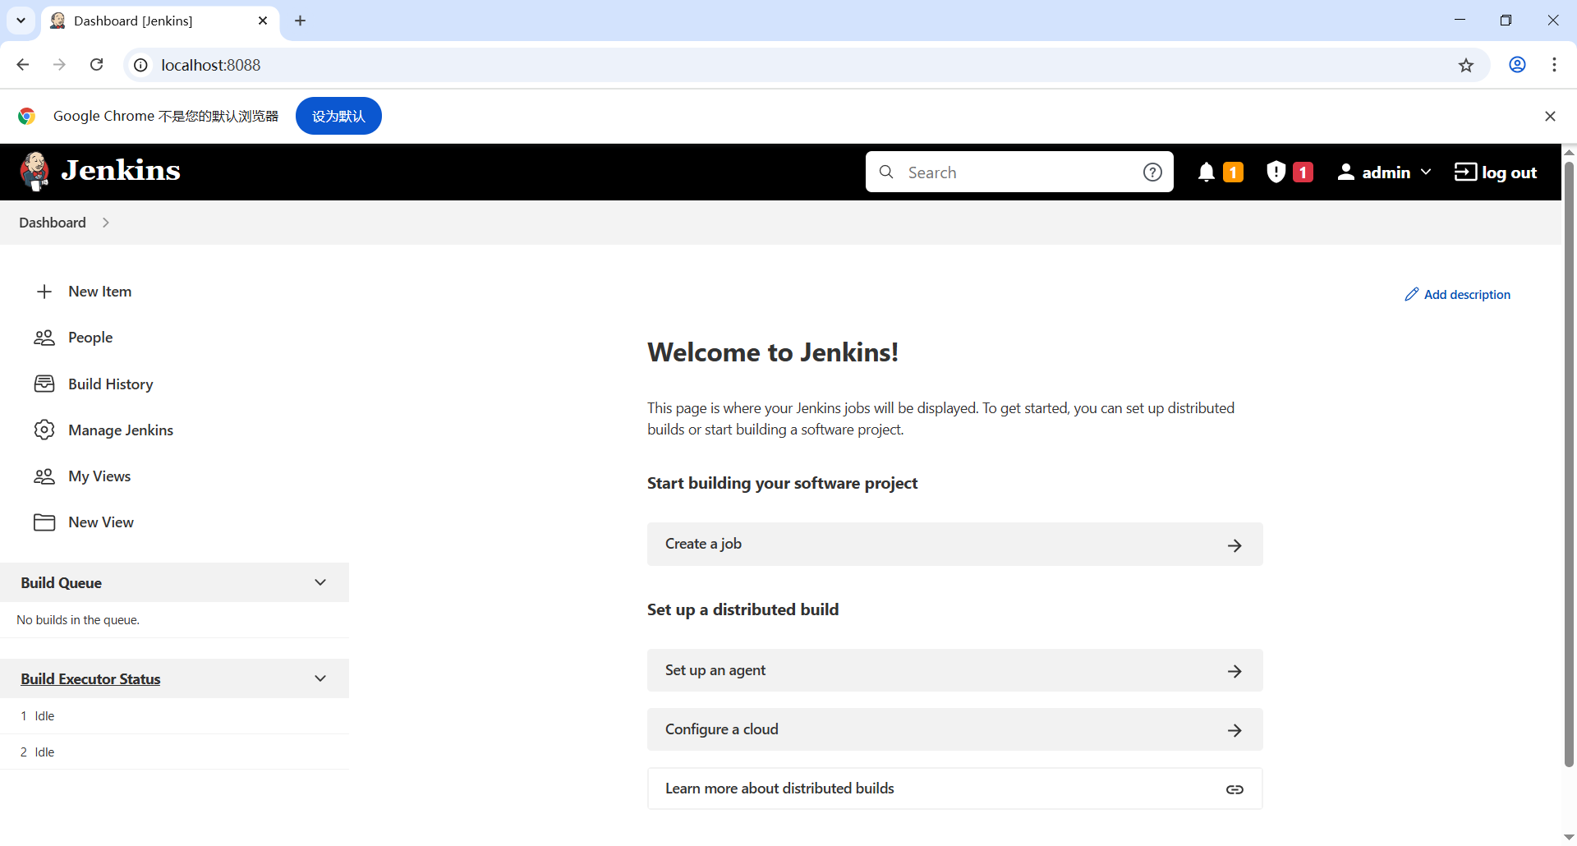1577x846 pixels.
Task: Click the orange notification count badge
Action: coord(1233,172)
